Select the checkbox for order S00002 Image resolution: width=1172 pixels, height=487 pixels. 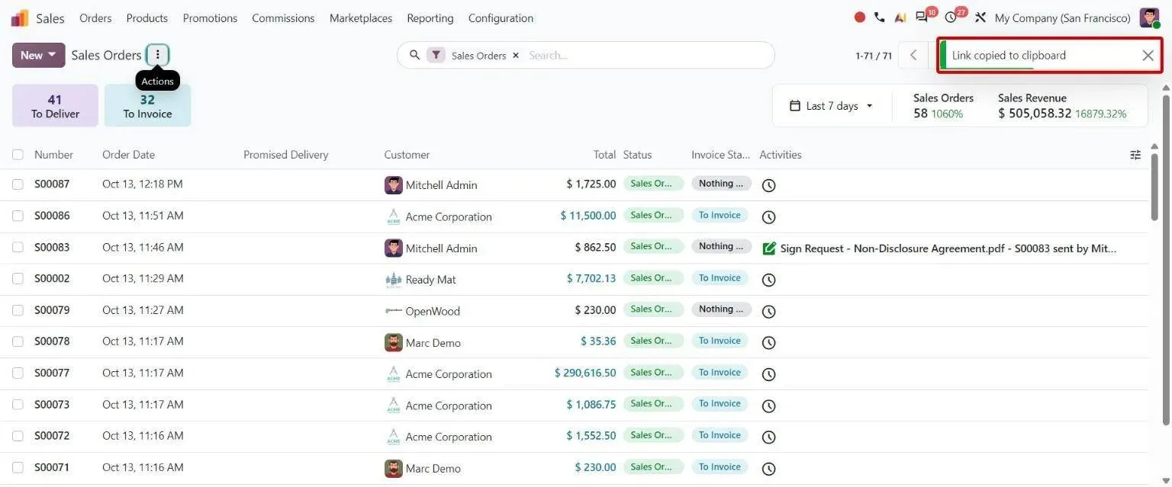18,278
